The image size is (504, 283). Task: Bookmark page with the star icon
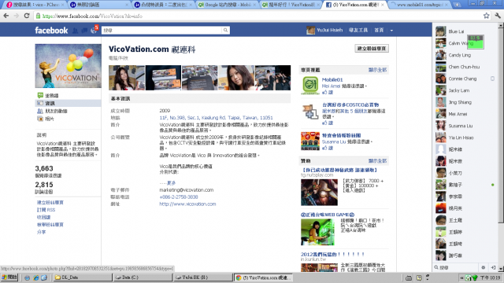pyautogui.click(x=487, y=16)
